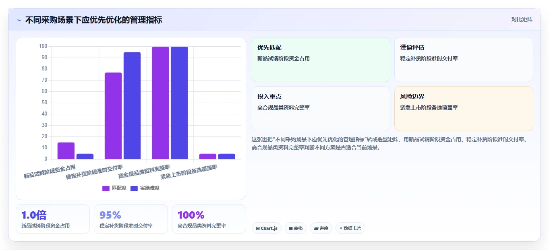Click 实施难度 bar for 新品试销阶段资金占用
This screenshot has height=250, width=549.
[x=85, y=156]
